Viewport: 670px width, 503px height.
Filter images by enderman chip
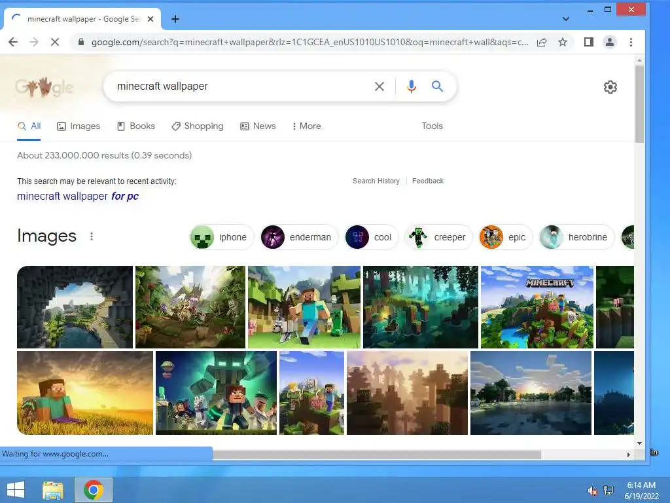pyautogui.click(x=299, y=237)
